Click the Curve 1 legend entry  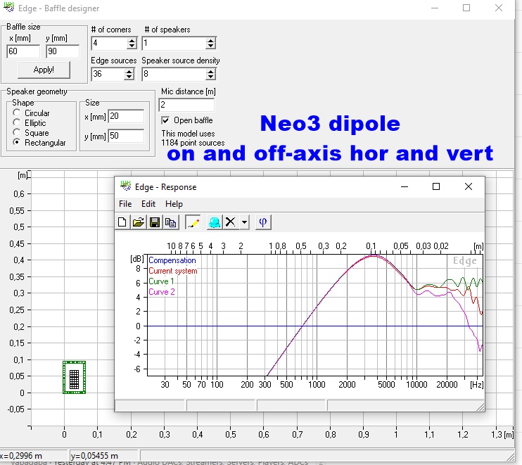(x=161, y=281)
